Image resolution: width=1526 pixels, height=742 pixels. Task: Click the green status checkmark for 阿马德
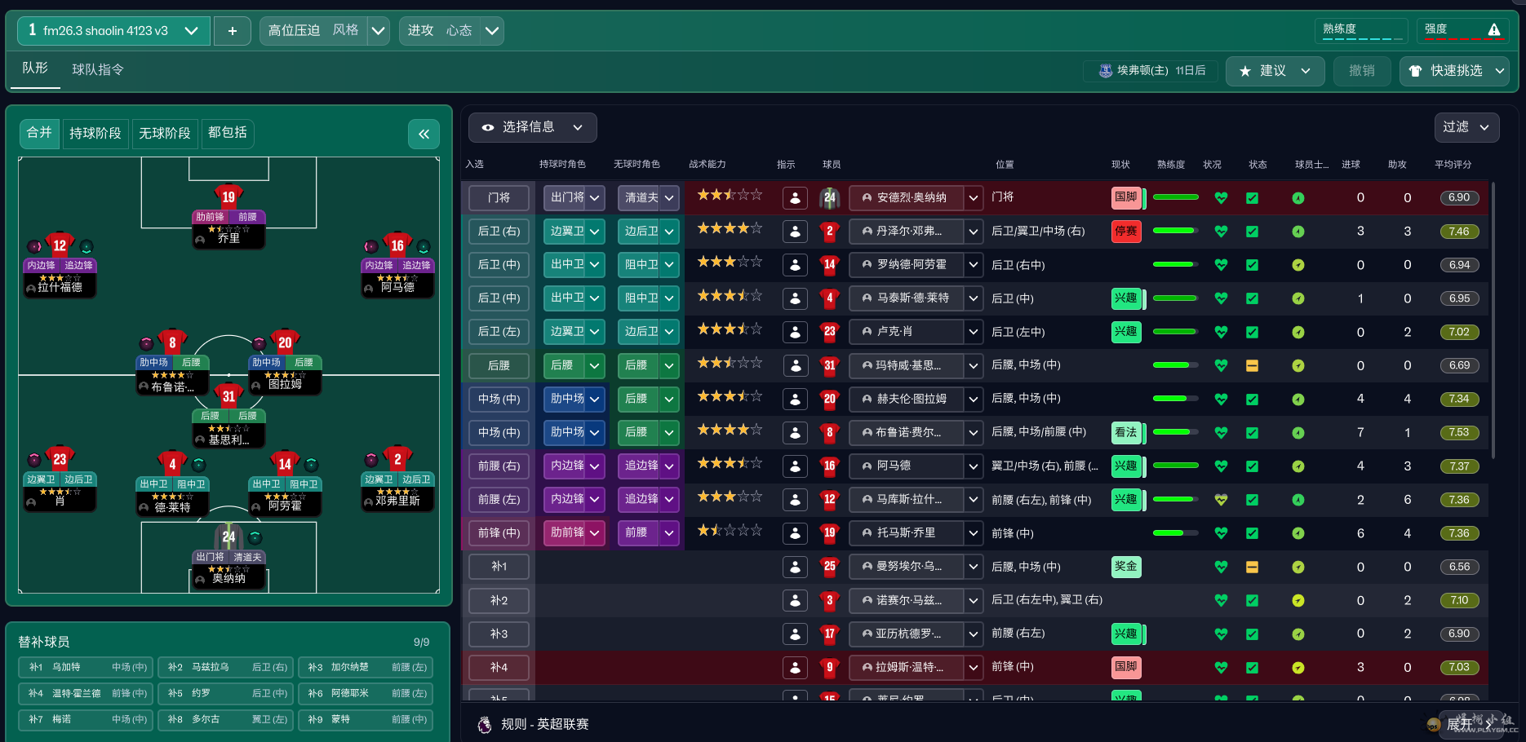1252,466
